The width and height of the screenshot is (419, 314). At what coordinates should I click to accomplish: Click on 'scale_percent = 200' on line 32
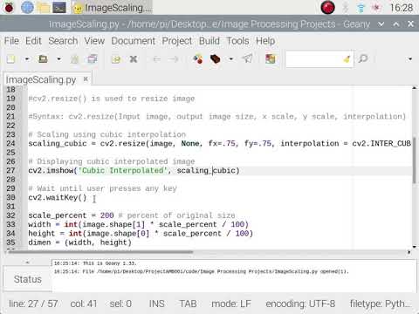click(71, 215)
